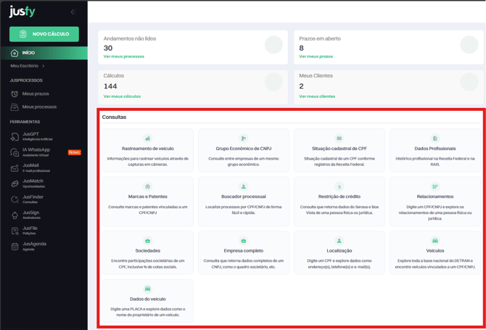This screenshot has width=486, height=330.
Task: Click the JusGPT sidebar icon
Action: click(15, 136)
